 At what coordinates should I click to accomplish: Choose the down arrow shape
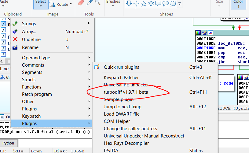tap(129, 4)
